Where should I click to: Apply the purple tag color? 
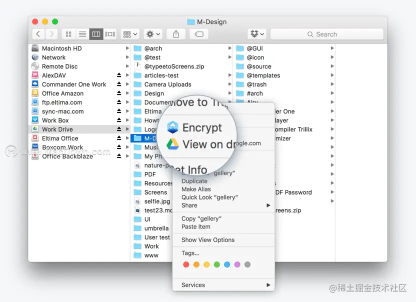tap(237, 264)
